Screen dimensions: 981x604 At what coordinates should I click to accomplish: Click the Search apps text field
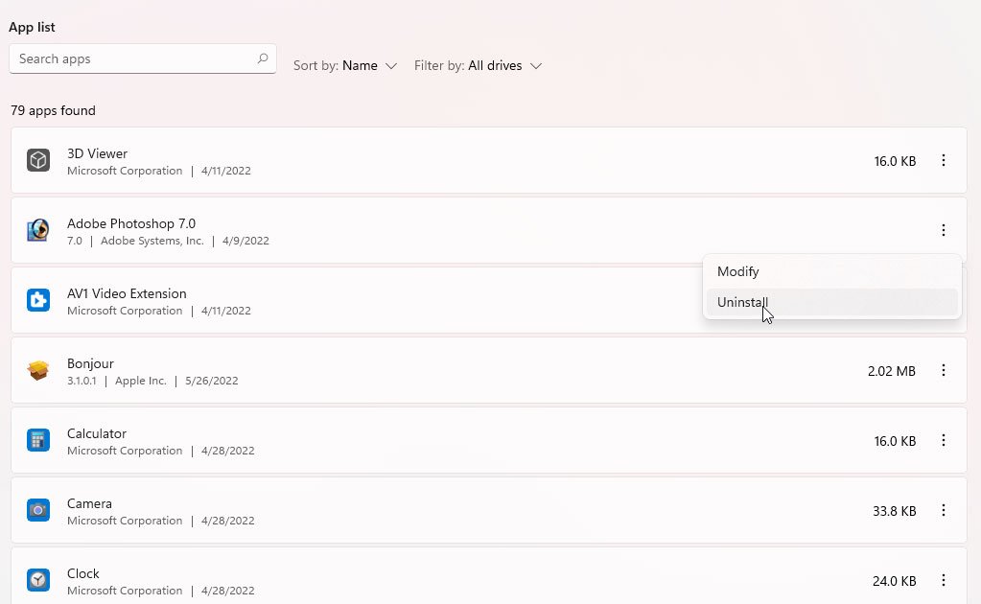[x=134, y=59]
